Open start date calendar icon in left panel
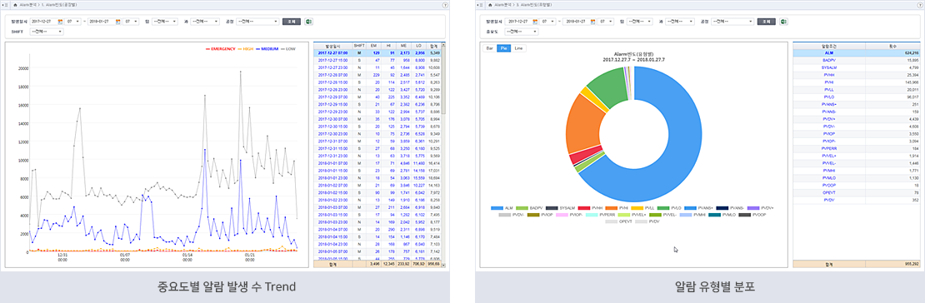The image size is (925, 303). click(x=60, y=21)
